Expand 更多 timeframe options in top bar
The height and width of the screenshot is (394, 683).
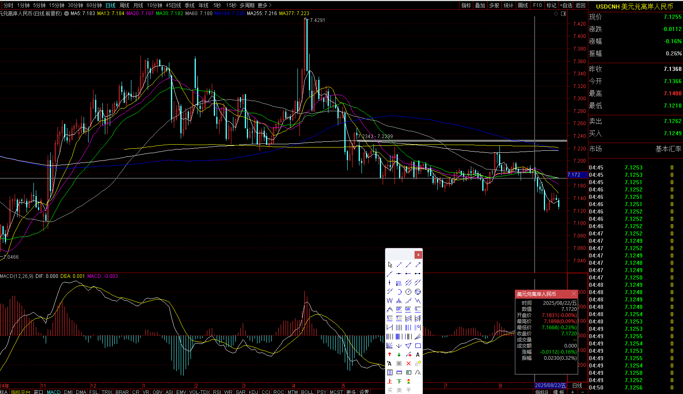pos(264,5)
